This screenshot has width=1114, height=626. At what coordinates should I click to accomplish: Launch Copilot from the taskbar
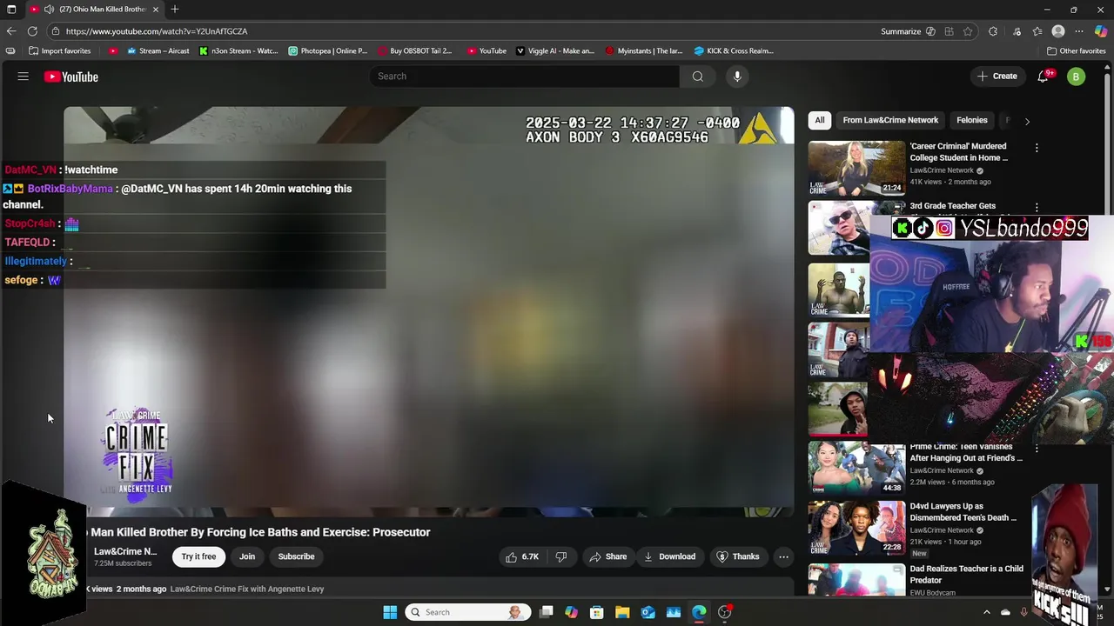[571, 612]
